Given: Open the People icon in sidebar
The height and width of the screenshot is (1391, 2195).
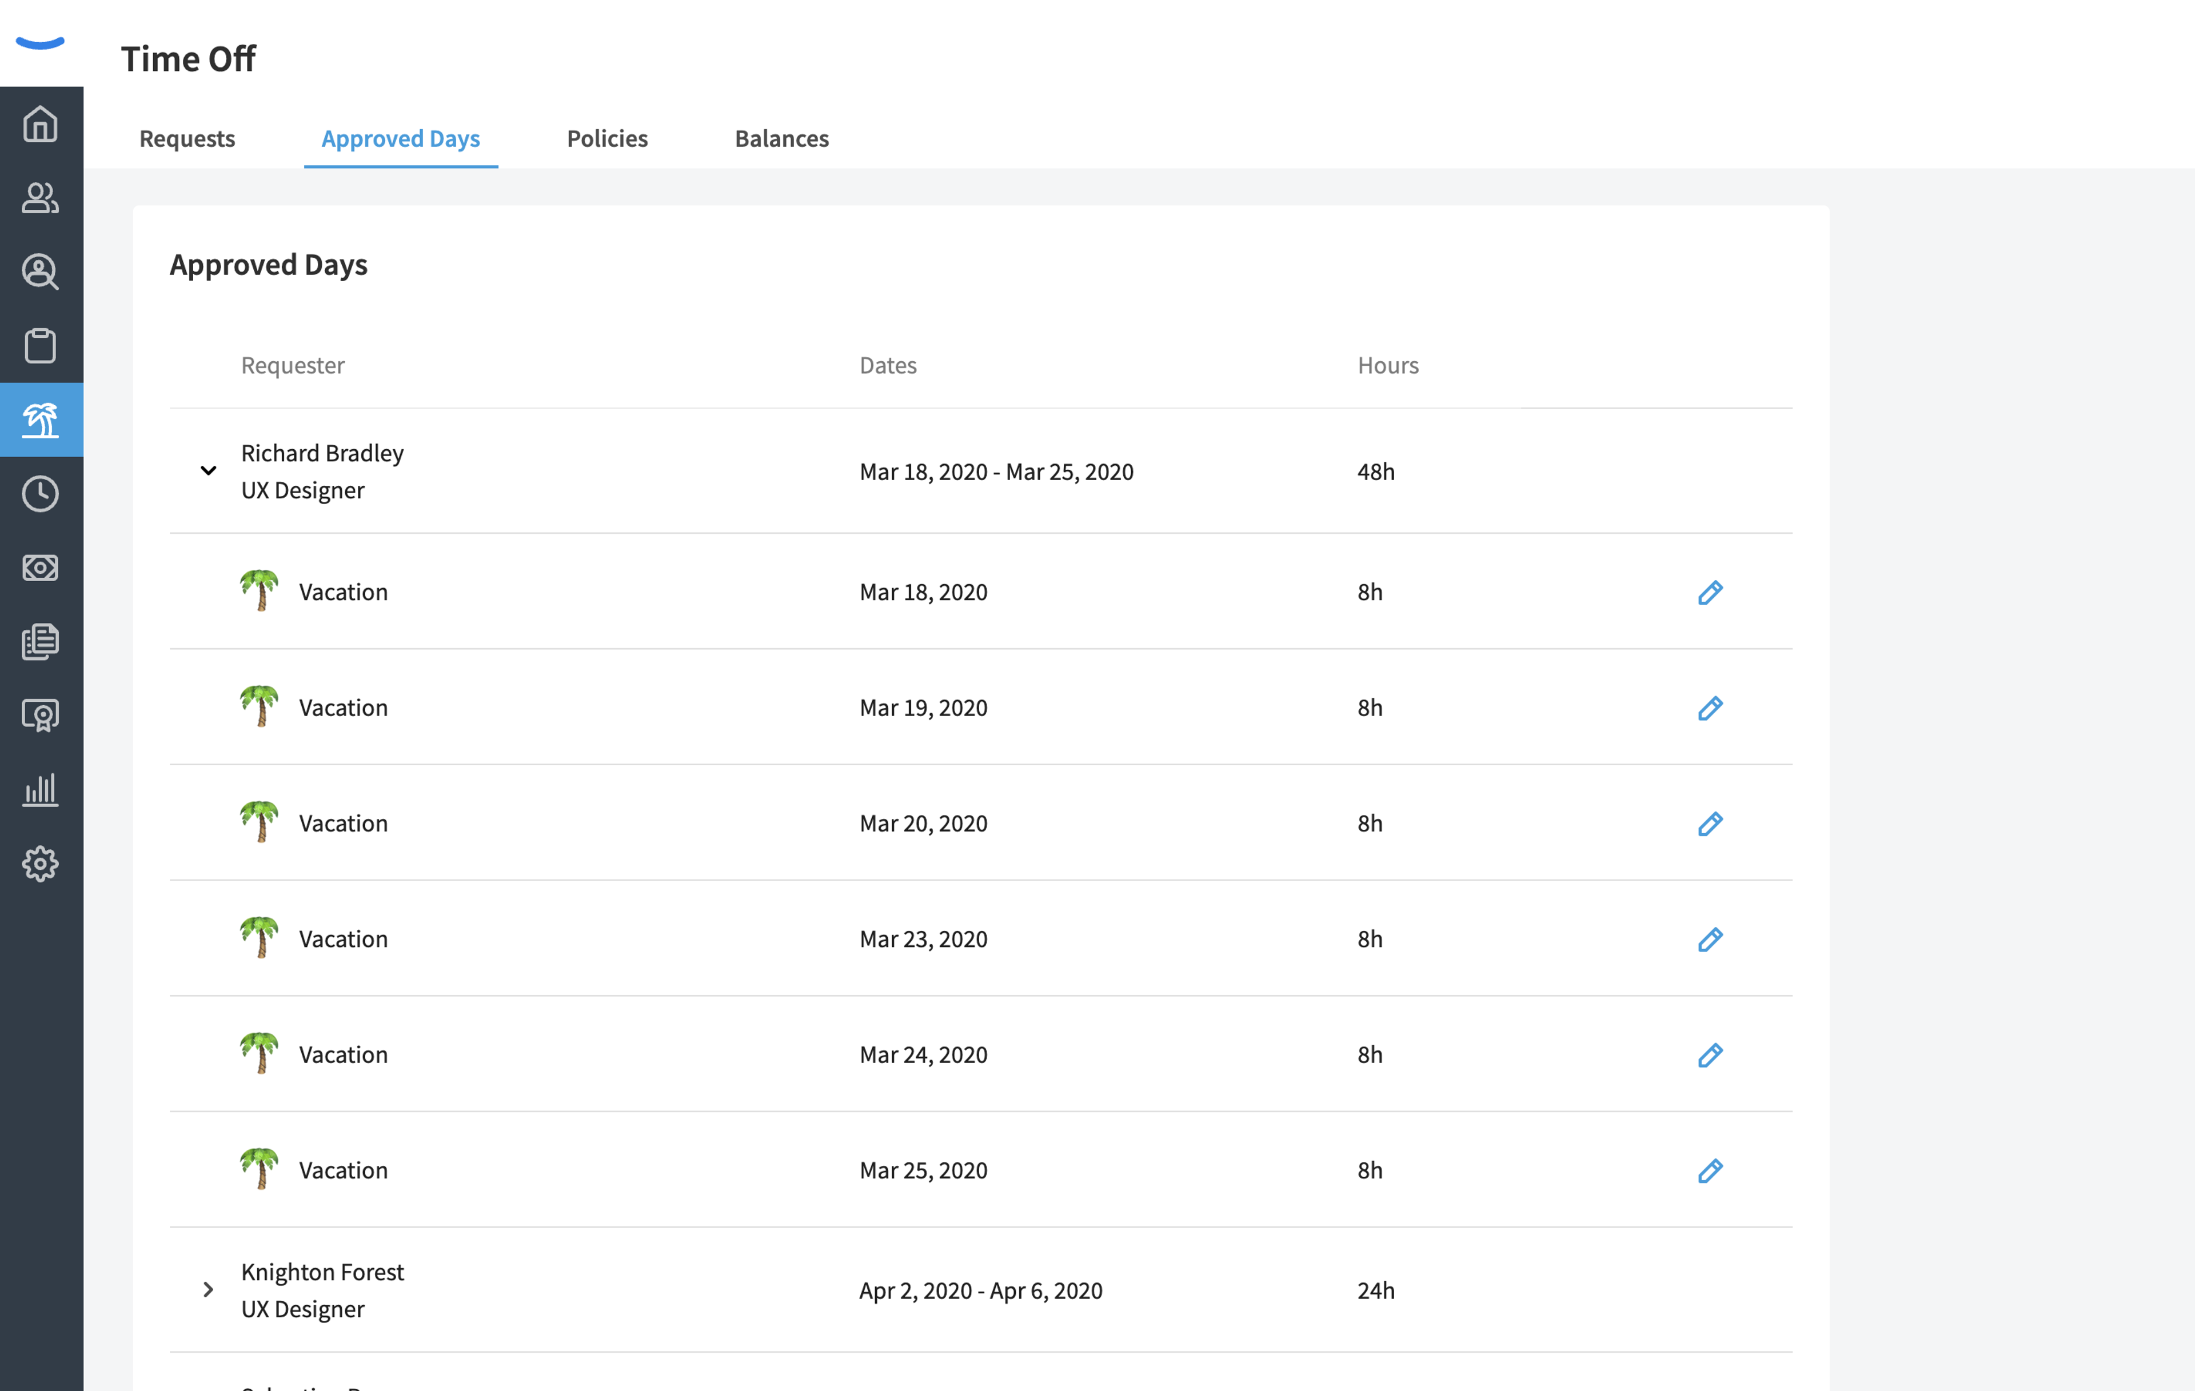Looking at the screenshot, I should (x=40, y=198).
